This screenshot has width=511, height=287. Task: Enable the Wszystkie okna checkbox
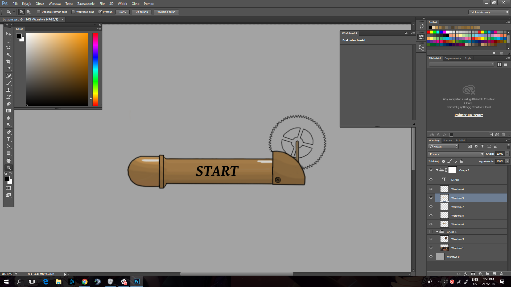point(73,12)
